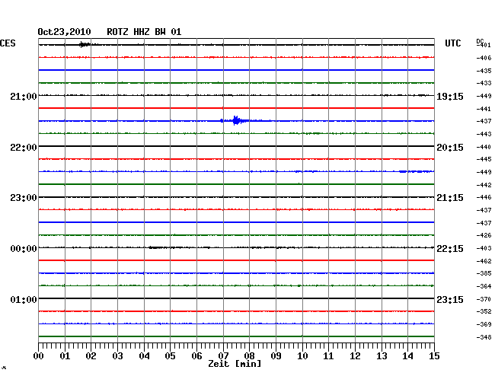Viewport: 495px width, 376px height.
Task: Click the station label ROTZ HHZ BW 01
Action: (144, 32)
